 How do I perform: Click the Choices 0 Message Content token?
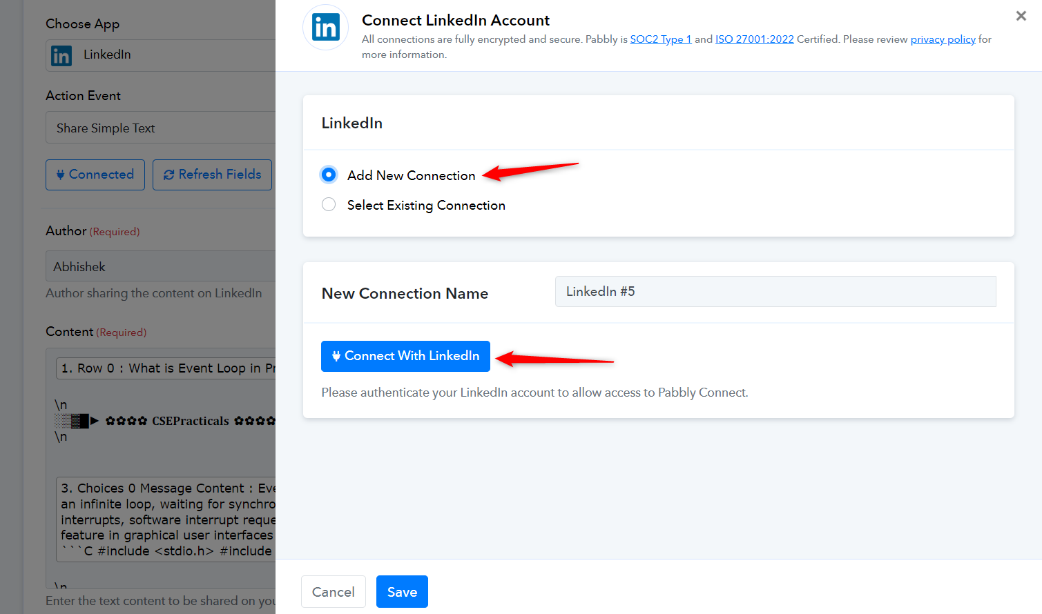(x=166, y=519)
